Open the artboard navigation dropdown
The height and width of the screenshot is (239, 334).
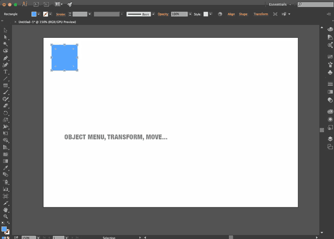(67, 238)
